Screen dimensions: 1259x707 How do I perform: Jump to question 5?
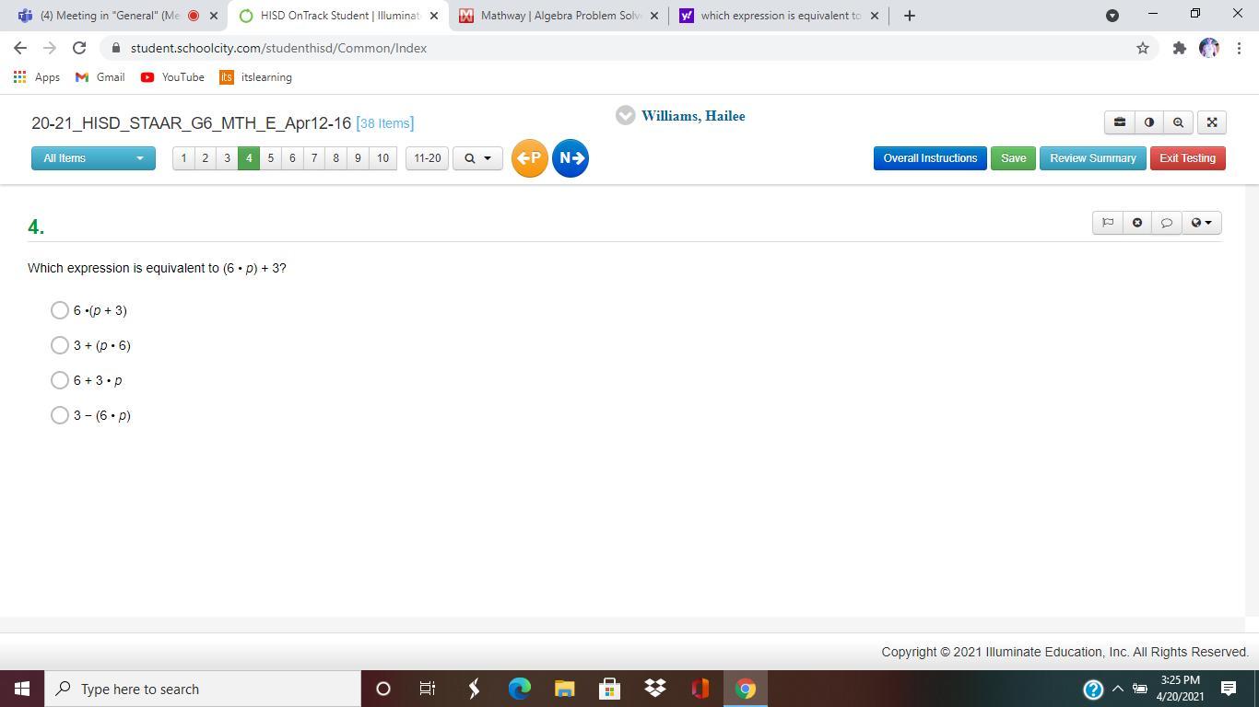pos(271,158)
